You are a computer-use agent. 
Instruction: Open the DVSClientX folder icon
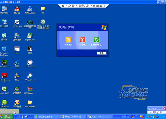[30, 104]
